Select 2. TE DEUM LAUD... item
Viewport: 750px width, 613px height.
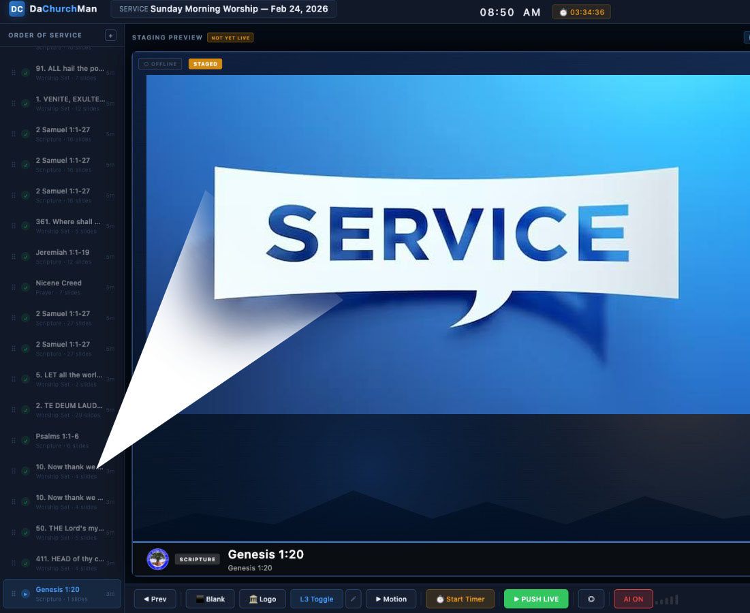coord(62,410)
